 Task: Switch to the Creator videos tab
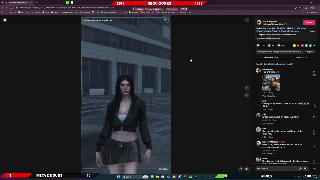301,58
